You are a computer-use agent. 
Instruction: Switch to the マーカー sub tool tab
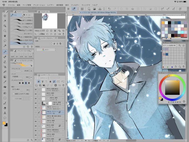[27, 15]
